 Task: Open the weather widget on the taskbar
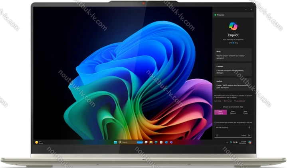[39, 142]
